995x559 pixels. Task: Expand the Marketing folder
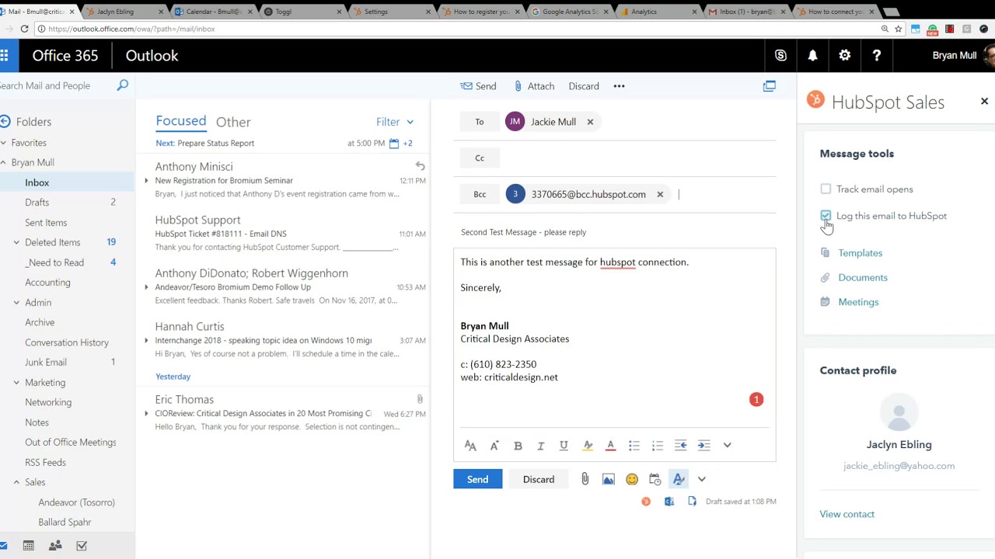coord(16,383)
